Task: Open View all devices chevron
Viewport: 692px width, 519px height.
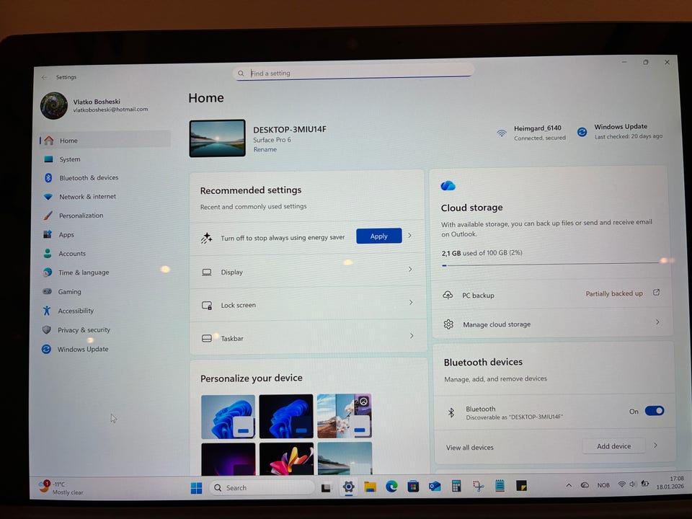Action: click(656, 445)
